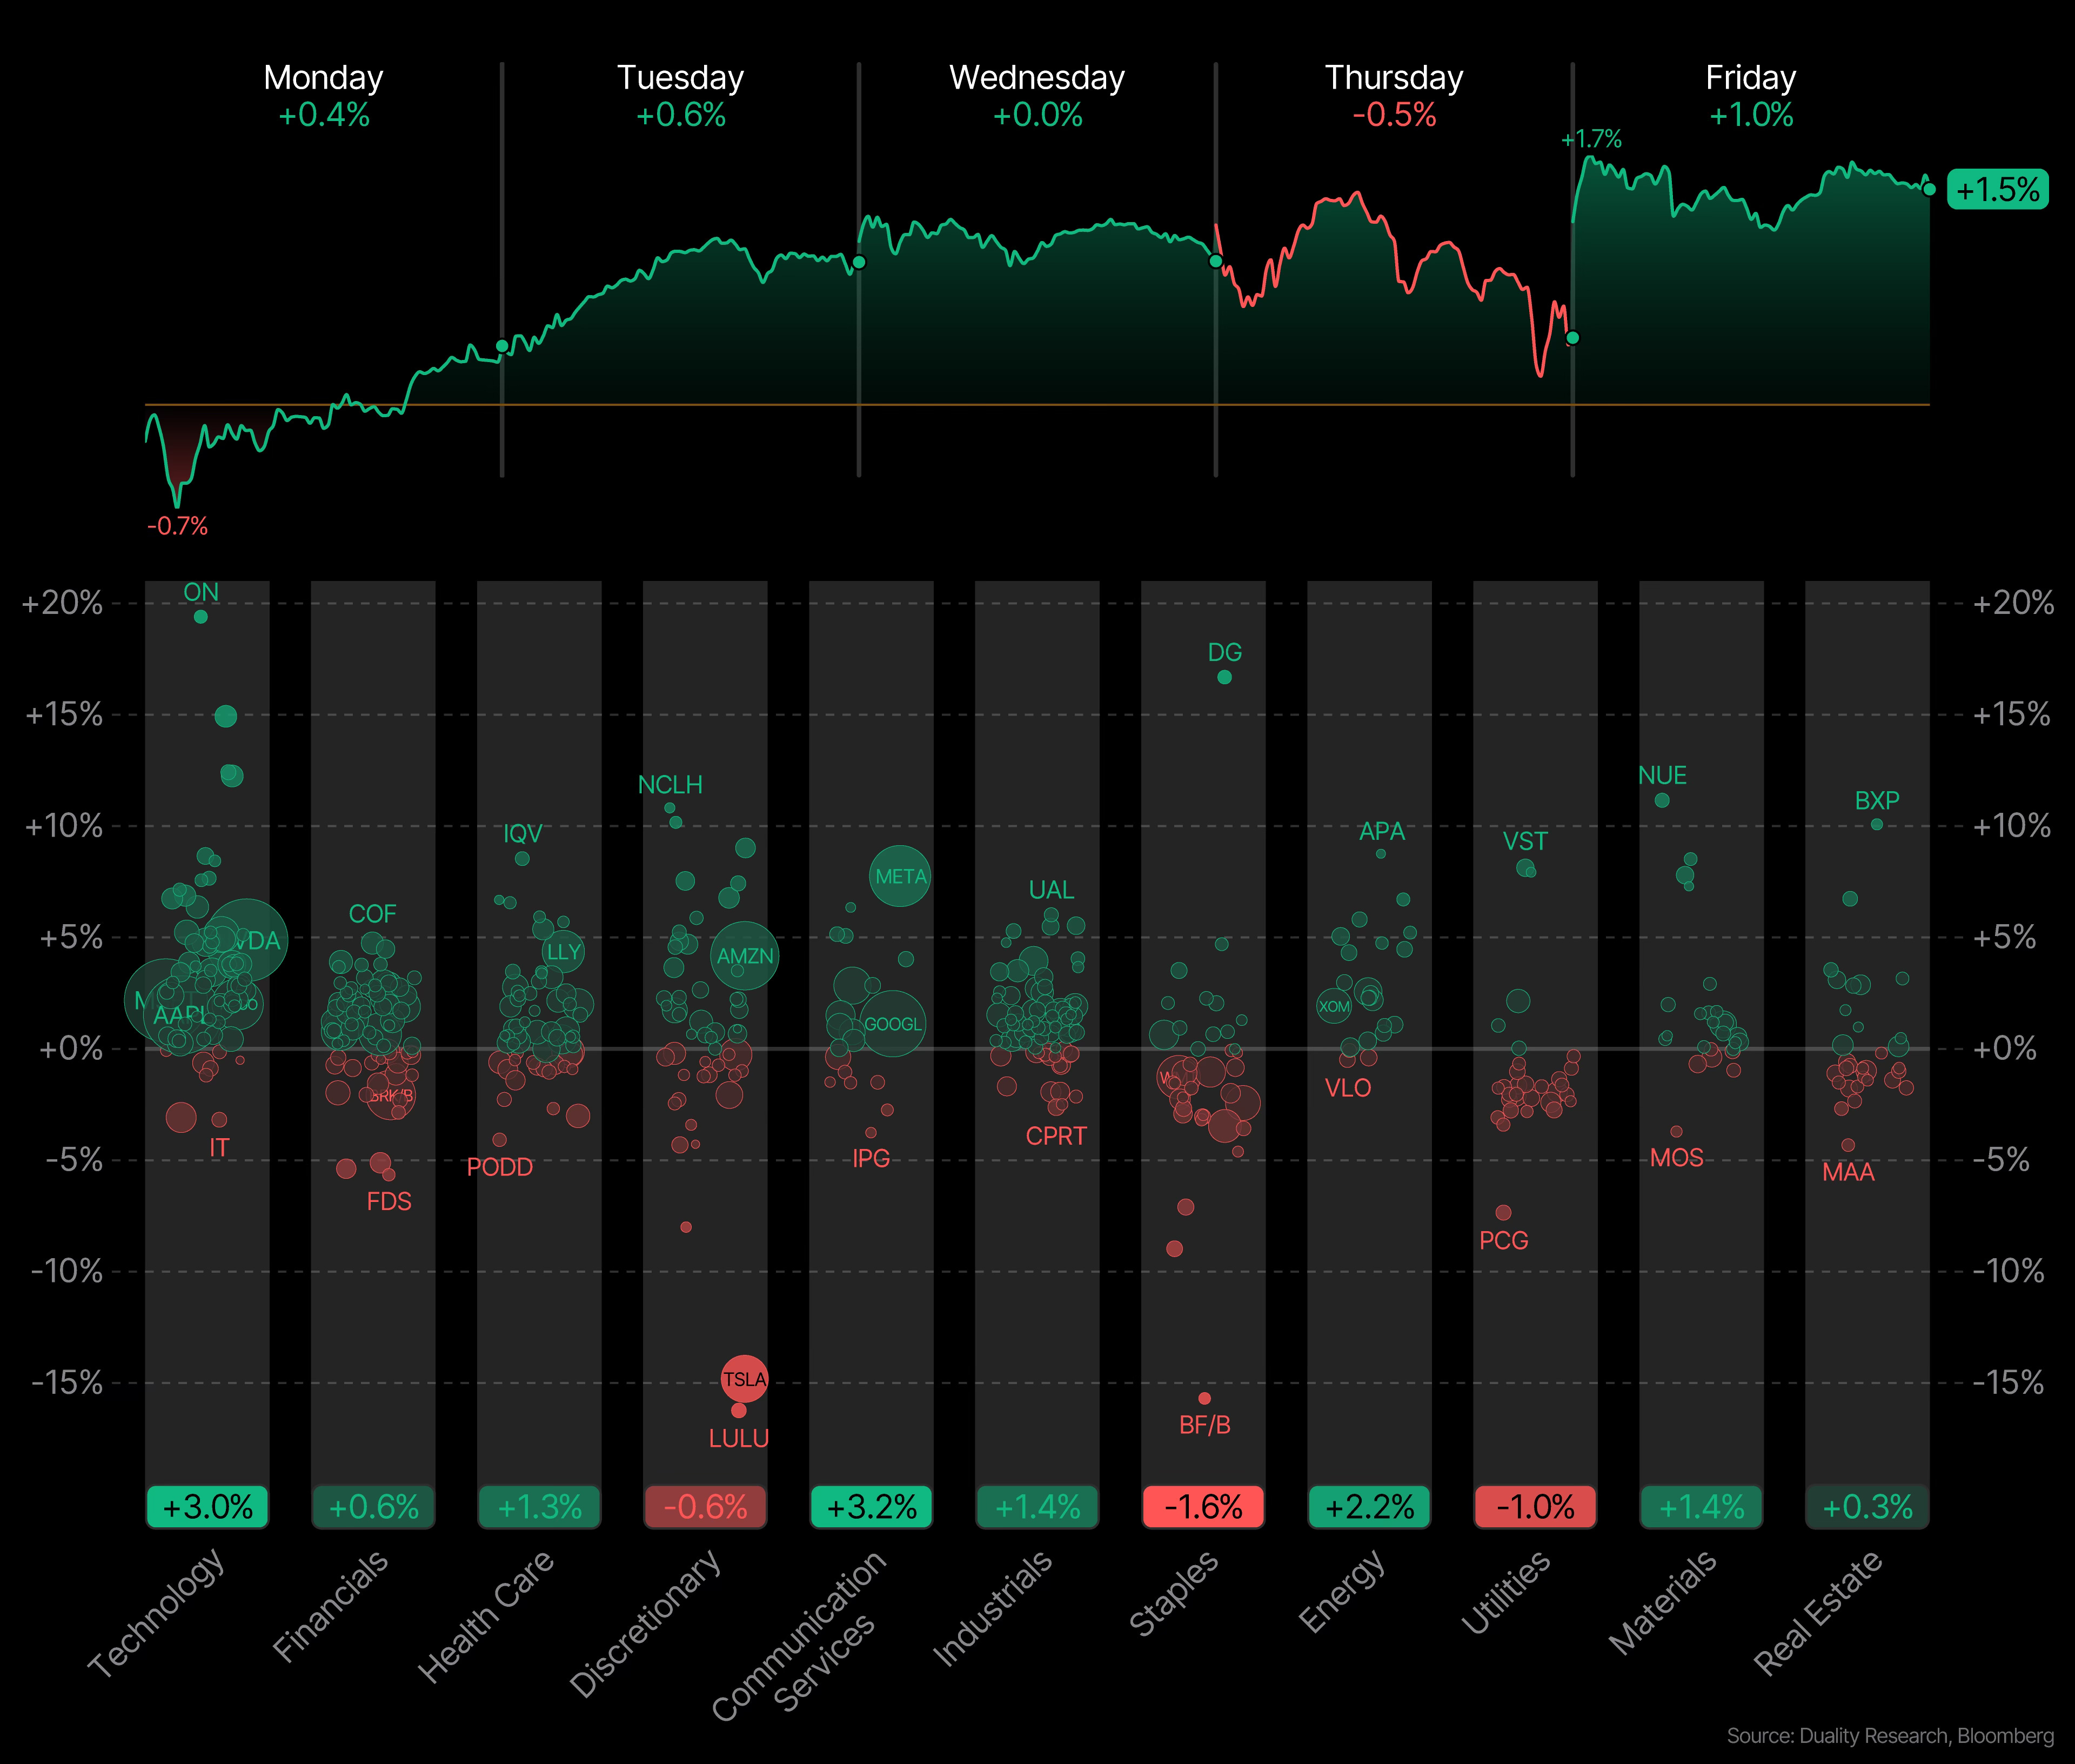Click the -0.7% weekly low annotation
The image size is (2075, 1764).
(x=177, y=526)
